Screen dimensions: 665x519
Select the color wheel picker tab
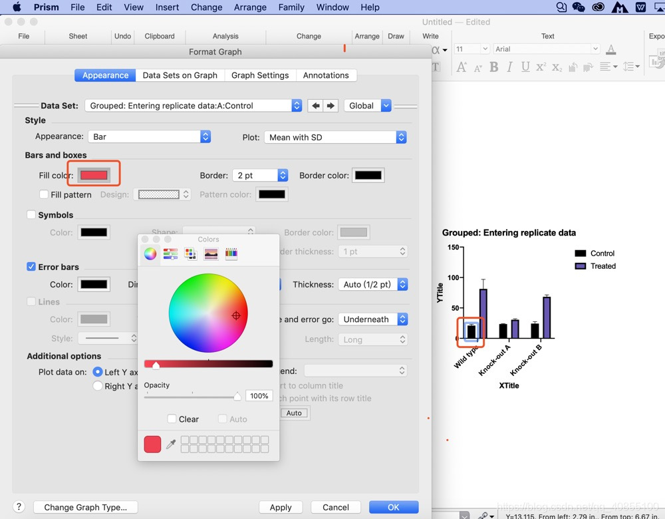[x=150, y=254]
